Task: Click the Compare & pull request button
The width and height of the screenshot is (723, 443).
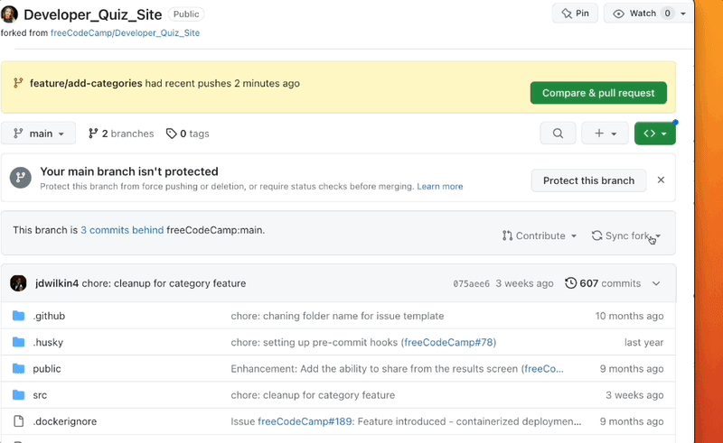Action: (x=598, y=93)
